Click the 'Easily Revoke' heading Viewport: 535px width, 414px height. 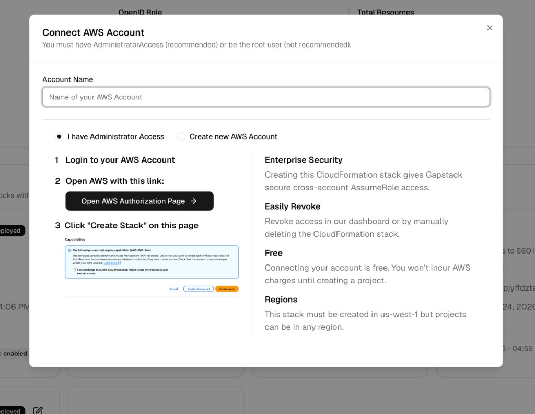click(x=293, y=206)
